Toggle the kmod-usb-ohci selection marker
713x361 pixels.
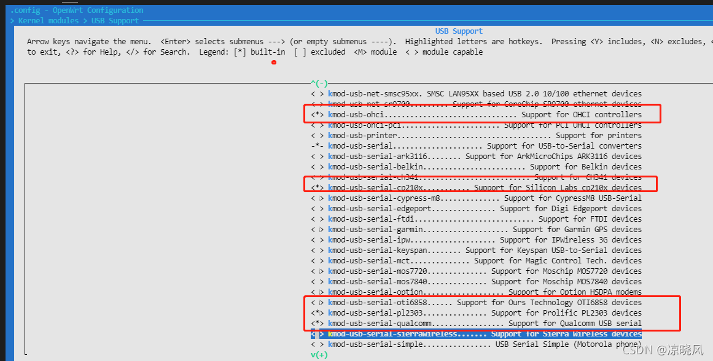[x=318, y=115]
